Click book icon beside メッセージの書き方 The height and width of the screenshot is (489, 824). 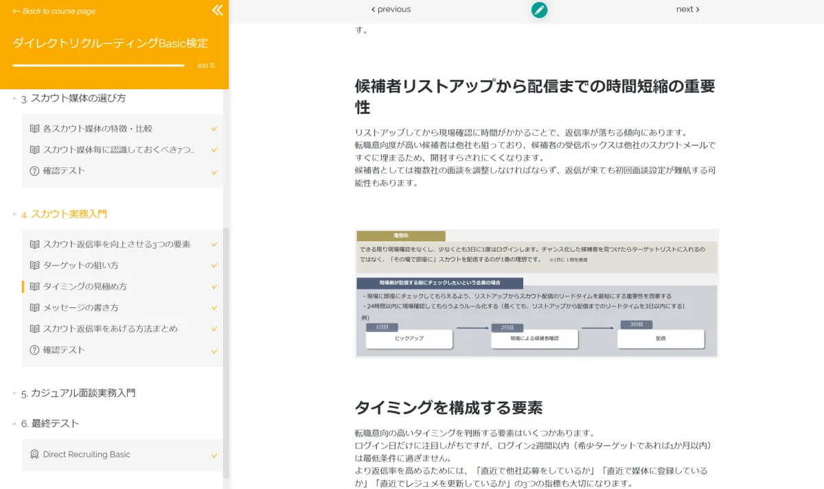(34, 308)
